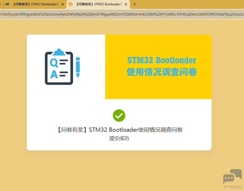The height and width of the screenshot is (191, 244).
Task: Click the Q&A clipboard icon
Action: click(x=59, y=67)
